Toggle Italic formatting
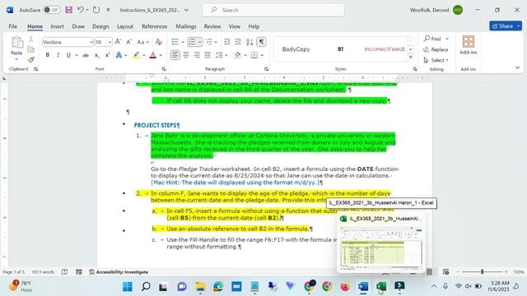527x296 pixels. click(58, 55)
